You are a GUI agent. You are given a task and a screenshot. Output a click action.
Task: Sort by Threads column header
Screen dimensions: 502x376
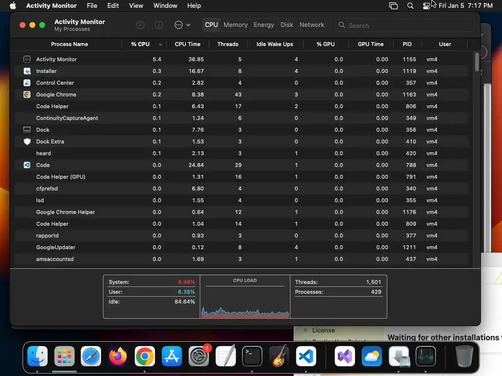[x=228, y=44]
